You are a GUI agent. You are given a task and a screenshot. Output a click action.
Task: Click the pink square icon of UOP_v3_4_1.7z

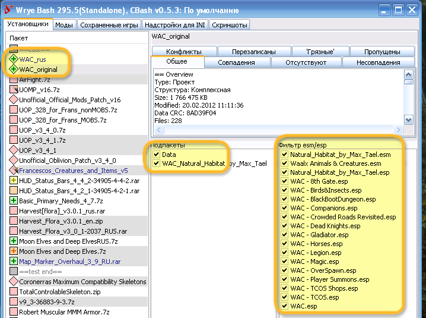coord(13,140)
